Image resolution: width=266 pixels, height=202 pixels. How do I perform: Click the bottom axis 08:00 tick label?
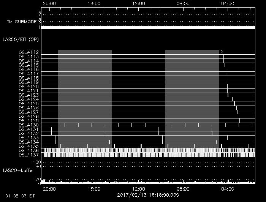tap(183, 189)
